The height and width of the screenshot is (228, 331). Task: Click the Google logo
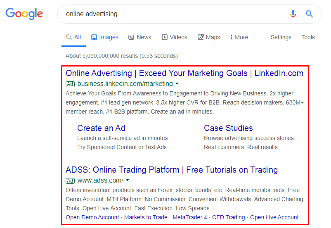coord(24,14)
